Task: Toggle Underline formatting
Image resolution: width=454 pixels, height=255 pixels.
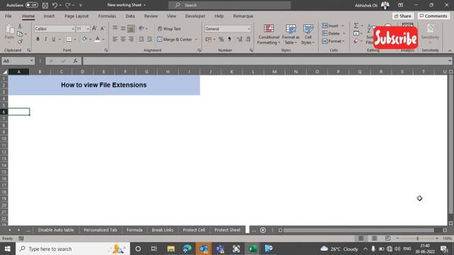Action: (54, 39)
